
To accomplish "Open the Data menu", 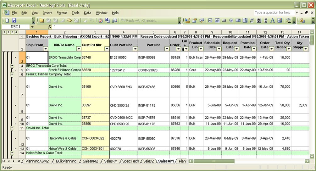I will [87, 13].
